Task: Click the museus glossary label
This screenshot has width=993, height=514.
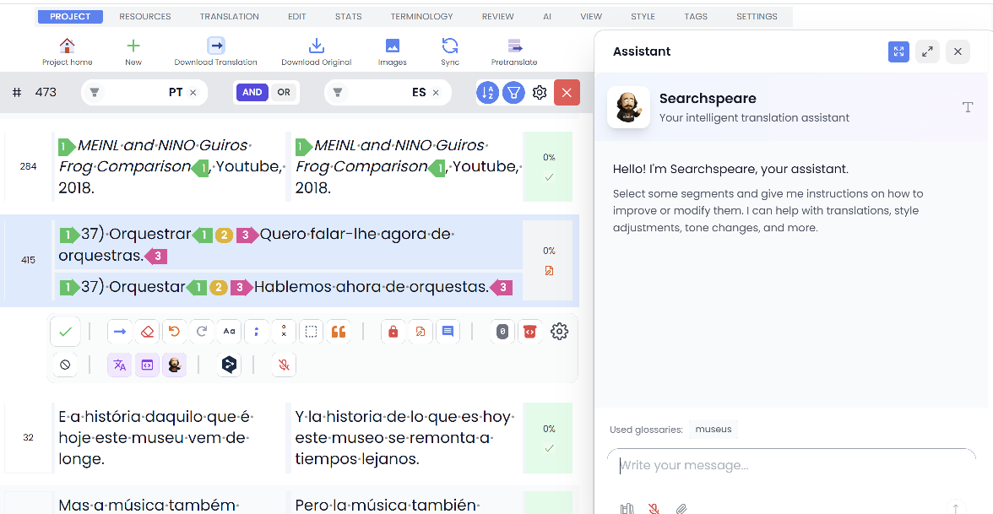Action: point(713,429)
